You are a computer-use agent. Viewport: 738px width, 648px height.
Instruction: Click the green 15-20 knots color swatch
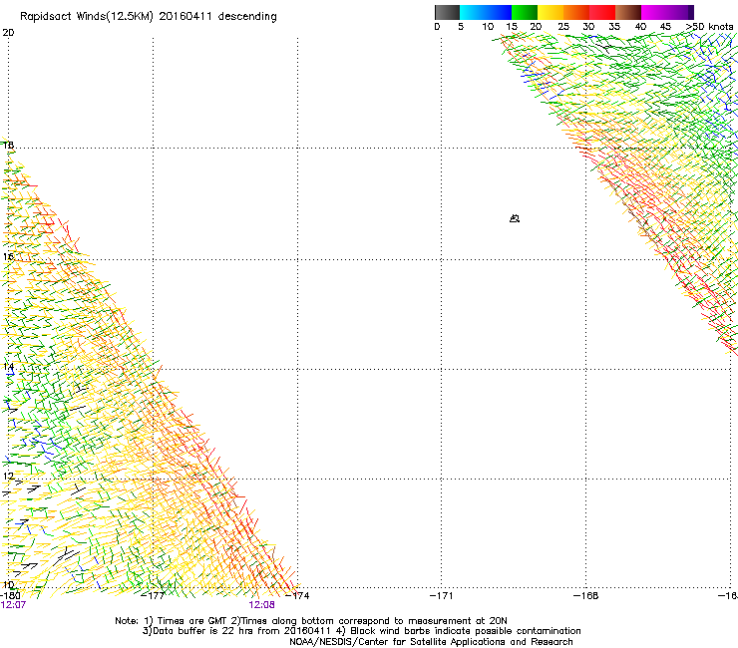pyautogui.click(x=525, y=12)
